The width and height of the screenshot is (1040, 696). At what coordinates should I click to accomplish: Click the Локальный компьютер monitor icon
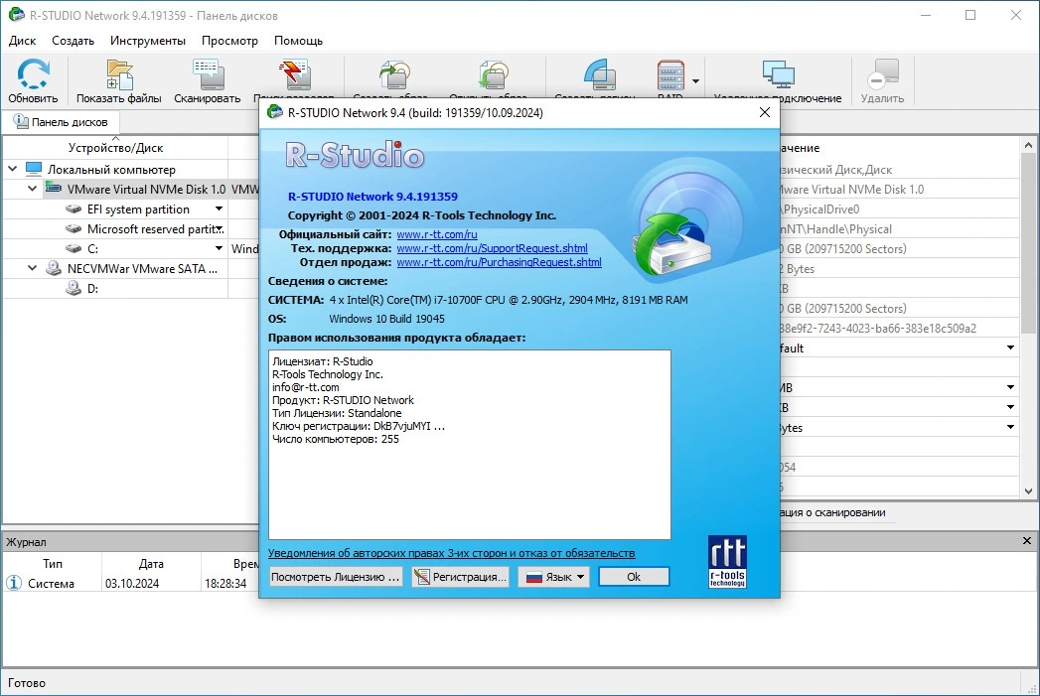(34, 169)
